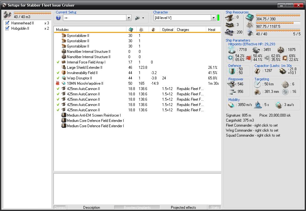Switch to the Projected effects tab

pyautogui.click(x=183, y=208)
